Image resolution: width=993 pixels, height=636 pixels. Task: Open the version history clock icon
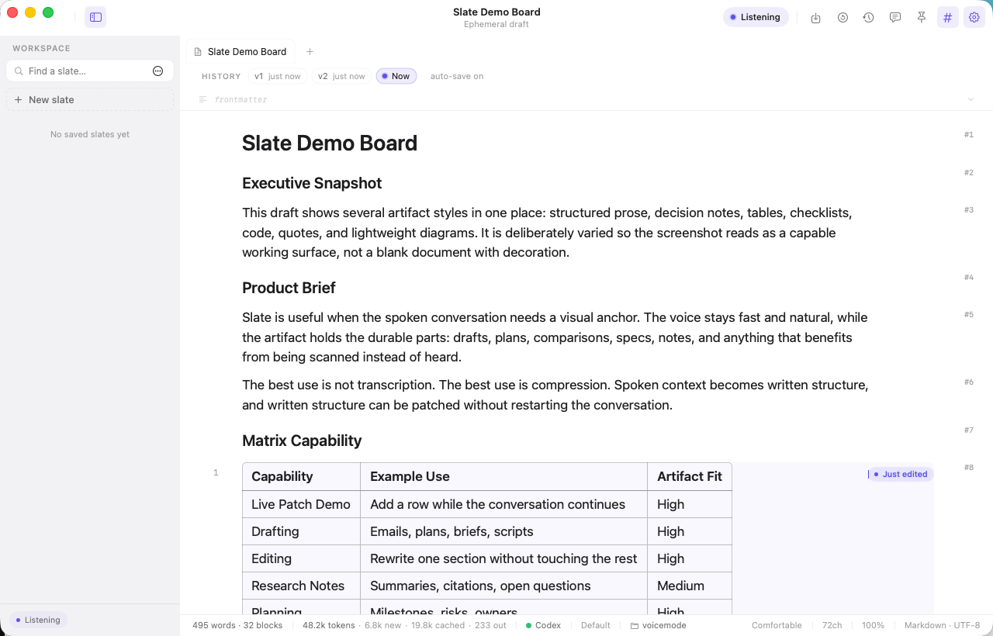(x=869, y=17)
